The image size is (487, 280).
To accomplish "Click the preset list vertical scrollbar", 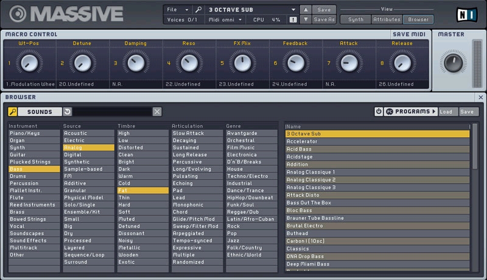I will click(x=475, y=146).
